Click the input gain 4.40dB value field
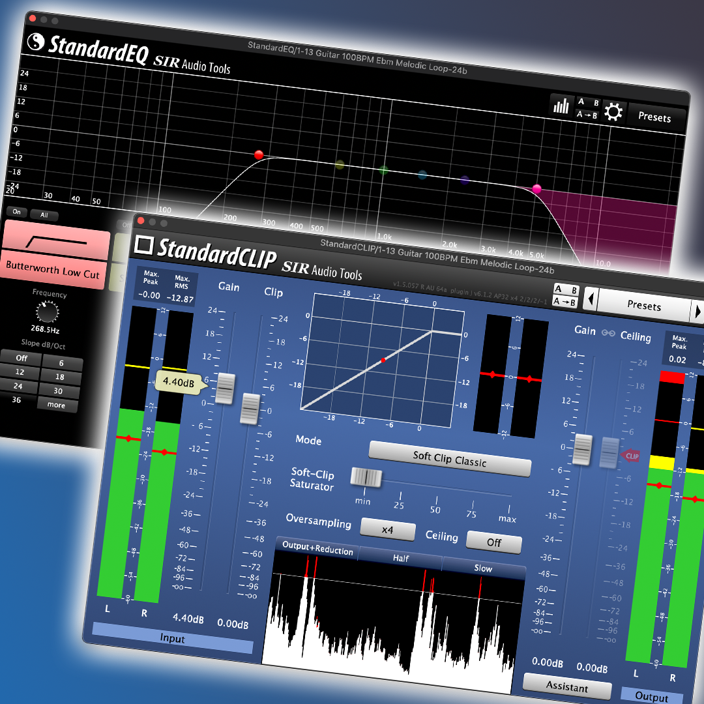The width and height of the screenshot is (704, 704). 188,618
